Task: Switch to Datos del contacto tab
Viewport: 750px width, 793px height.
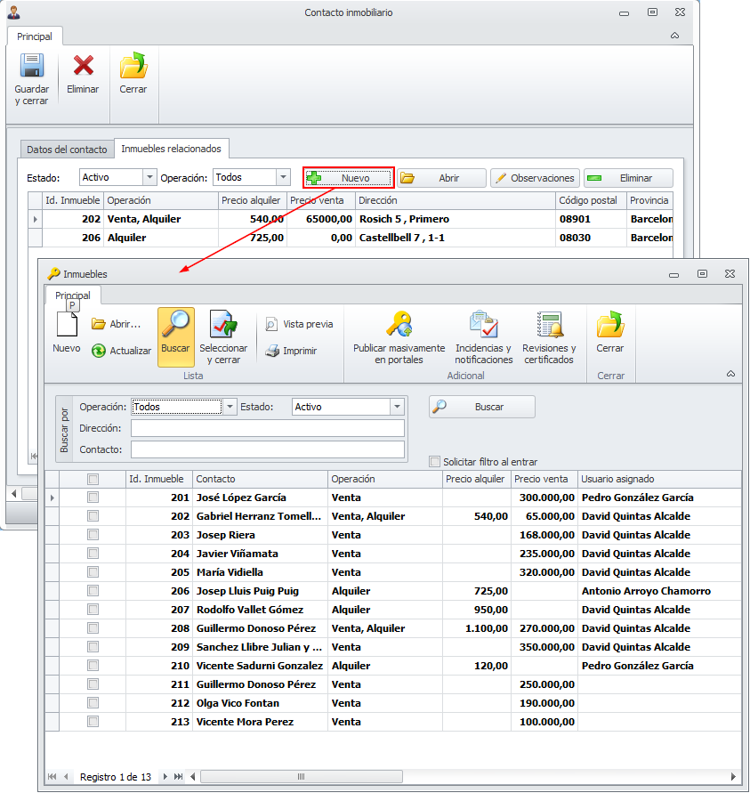Action: coord(67,150)
